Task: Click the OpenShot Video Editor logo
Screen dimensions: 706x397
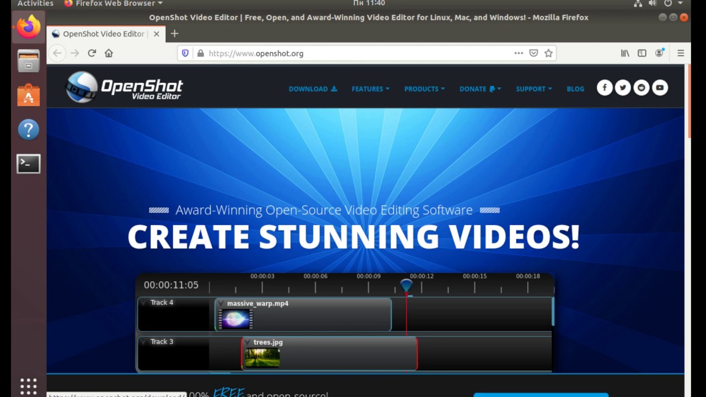Action: pyautogui.click(x=124, y=87)
